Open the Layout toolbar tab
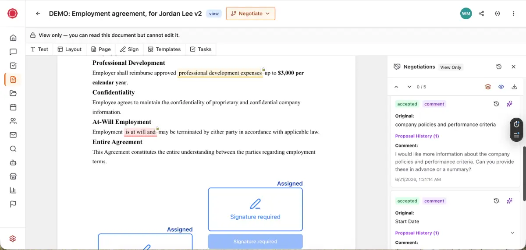The image size is (526, 250). [x=70, y=49]
